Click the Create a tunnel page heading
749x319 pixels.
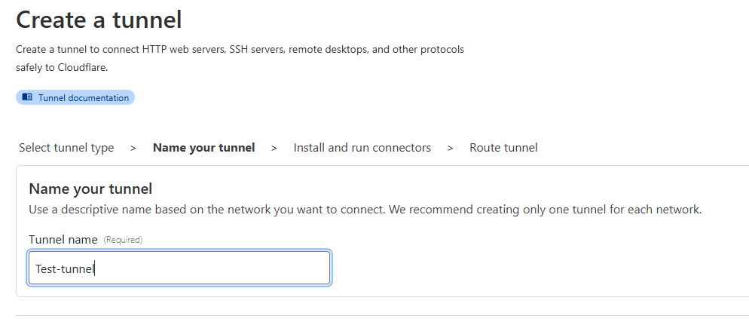pos(99,20)
